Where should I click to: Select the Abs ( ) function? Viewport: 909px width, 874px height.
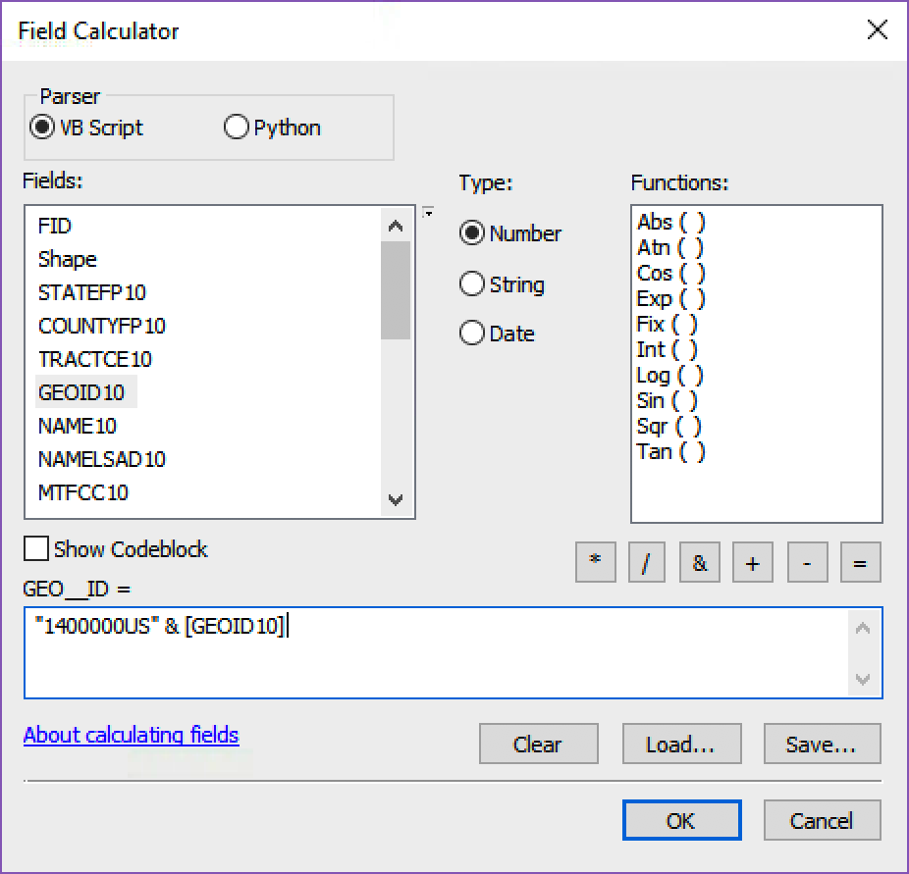(669, 222)
